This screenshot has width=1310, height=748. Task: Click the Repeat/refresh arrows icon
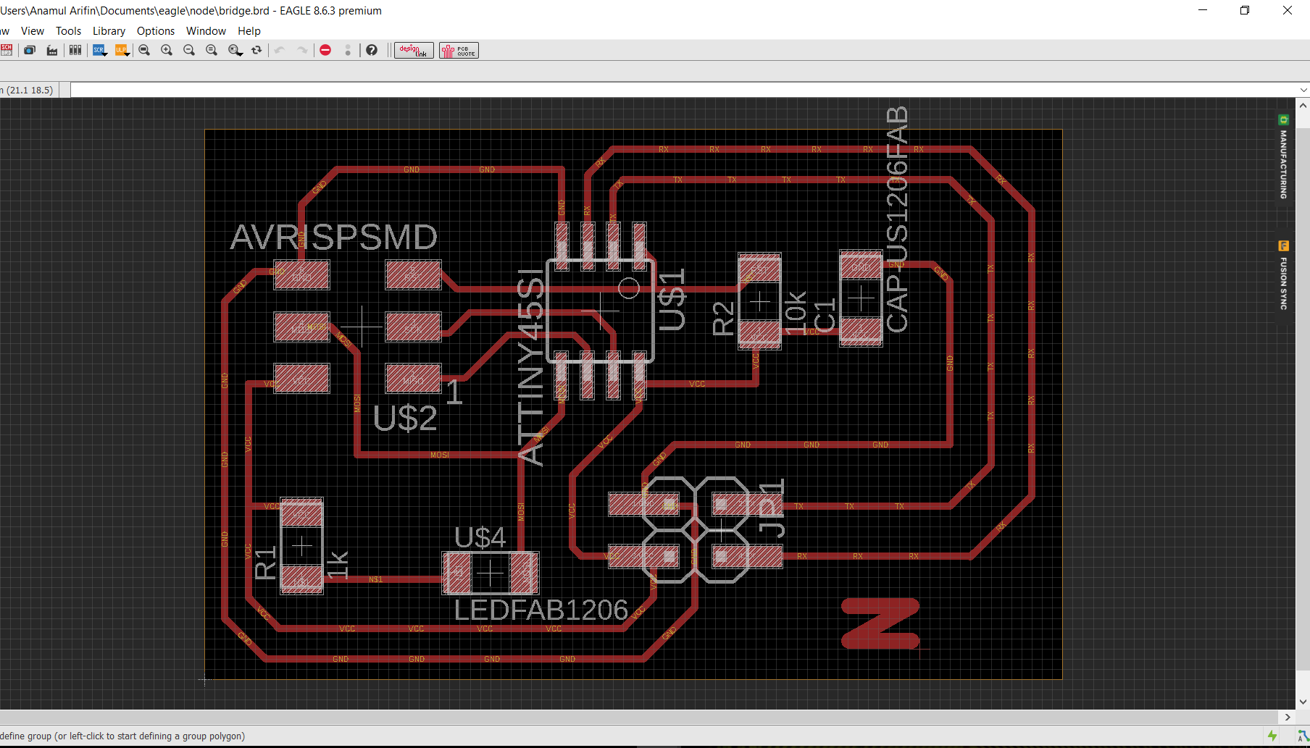click(x=256, y=50)
